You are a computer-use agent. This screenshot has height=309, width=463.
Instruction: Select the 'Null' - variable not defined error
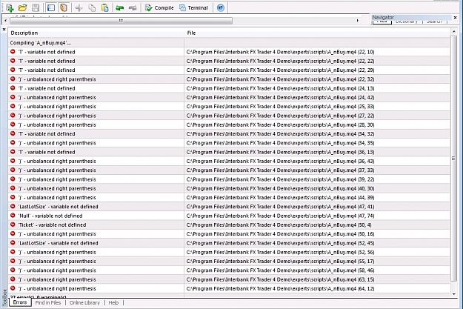click(x=229, y=216)
